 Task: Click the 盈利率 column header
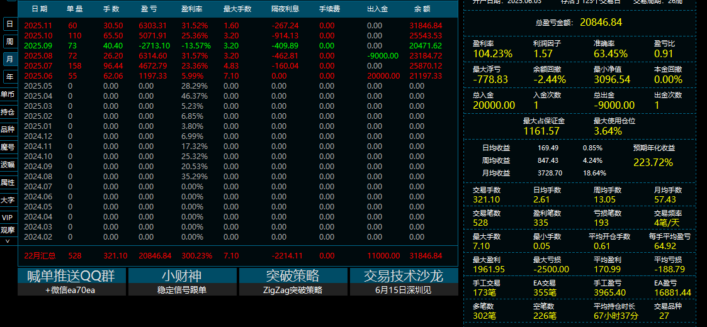(x=191, y=9)
